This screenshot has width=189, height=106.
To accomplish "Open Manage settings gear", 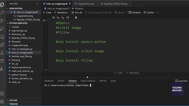I will click(x=2, y=102).
